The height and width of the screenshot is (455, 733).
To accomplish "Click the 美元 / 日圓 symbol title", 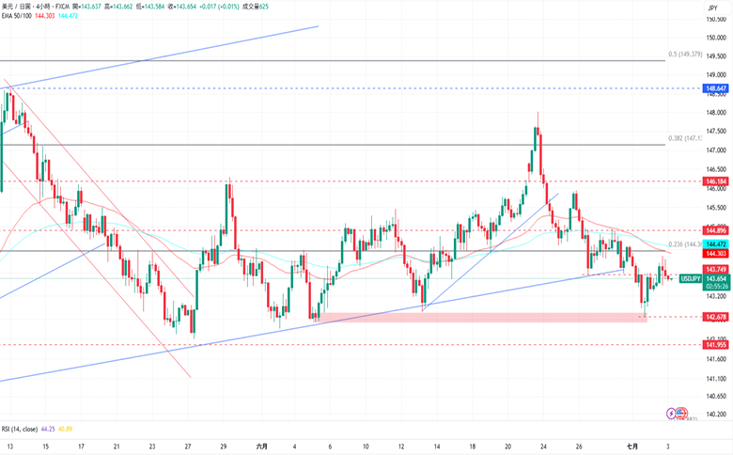I will click(16, 7).
